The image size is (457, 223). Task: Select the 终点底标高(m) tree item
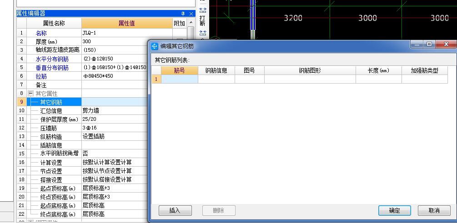58,214
